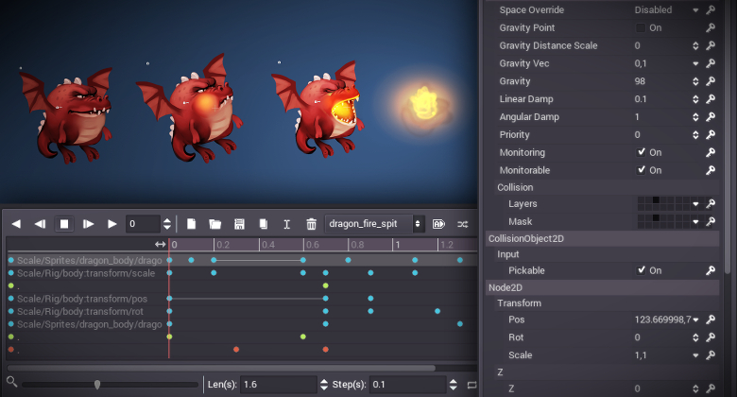Click the duplicate animation icon
Image resolution: width=737 pixels, height=397 pixels.
coord(264,224)
